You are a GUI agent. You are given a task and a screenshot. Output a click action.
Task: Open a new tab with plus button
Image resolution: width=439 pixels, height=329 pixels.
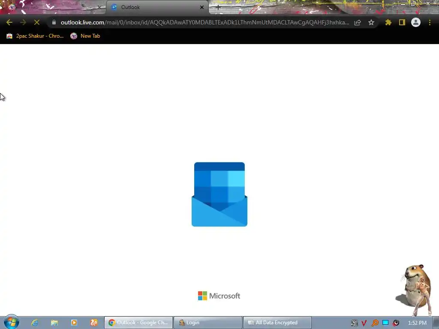click(218, 8)
